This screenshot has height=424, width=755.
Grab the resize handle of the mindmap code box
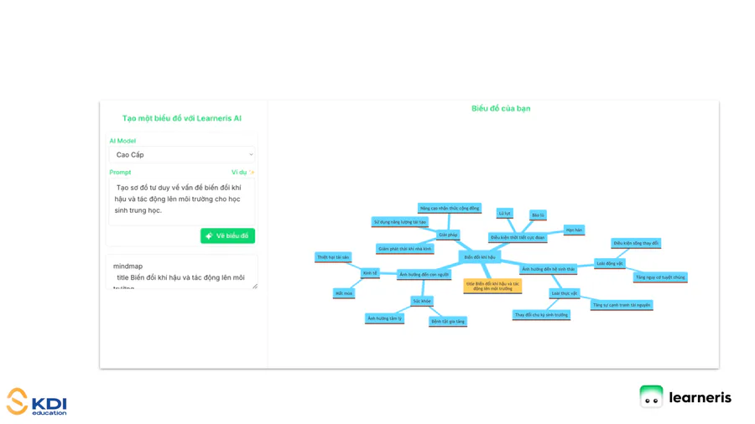pyautogui.click(x=255, y=287)
